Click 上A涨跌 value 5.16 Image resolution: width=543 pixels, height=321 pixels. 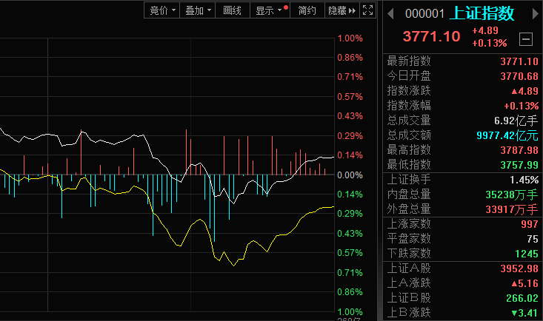[x=525, y=283]
